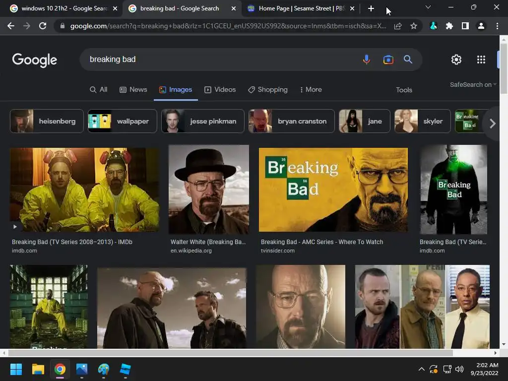Filter by bryan cranston chip
Image resolution: width=508 pixels, height=381 pixels.
[x=292, y=121]
